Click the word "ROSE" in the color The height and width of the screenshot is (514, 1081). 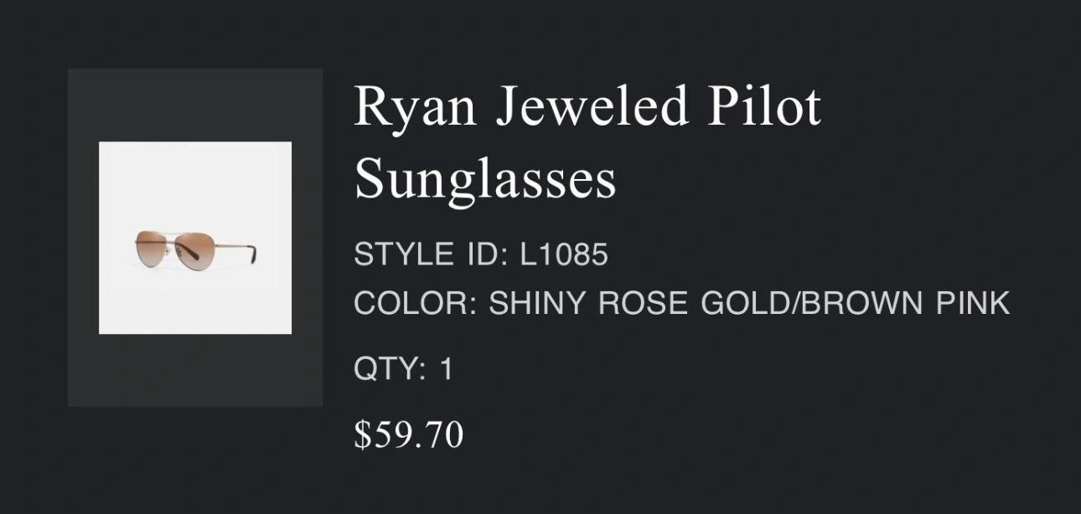[650, 303]
